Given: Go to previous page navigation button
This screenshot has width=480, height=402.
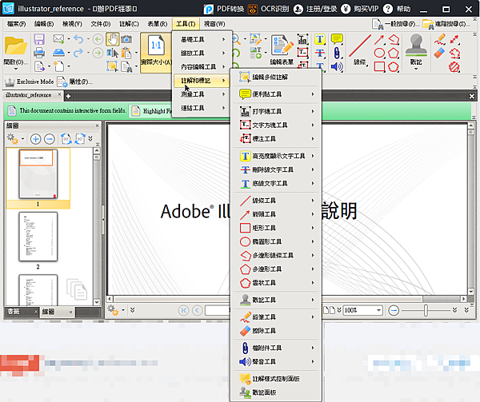Looking at the screenshot, I should (197, 311).
